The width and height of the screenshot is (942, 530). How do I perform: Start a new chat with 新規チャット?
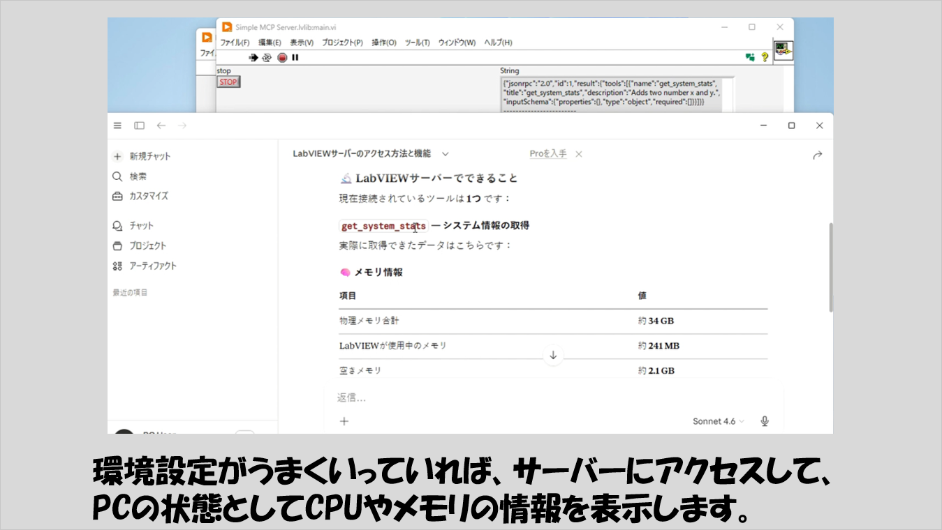coord(149,156)
